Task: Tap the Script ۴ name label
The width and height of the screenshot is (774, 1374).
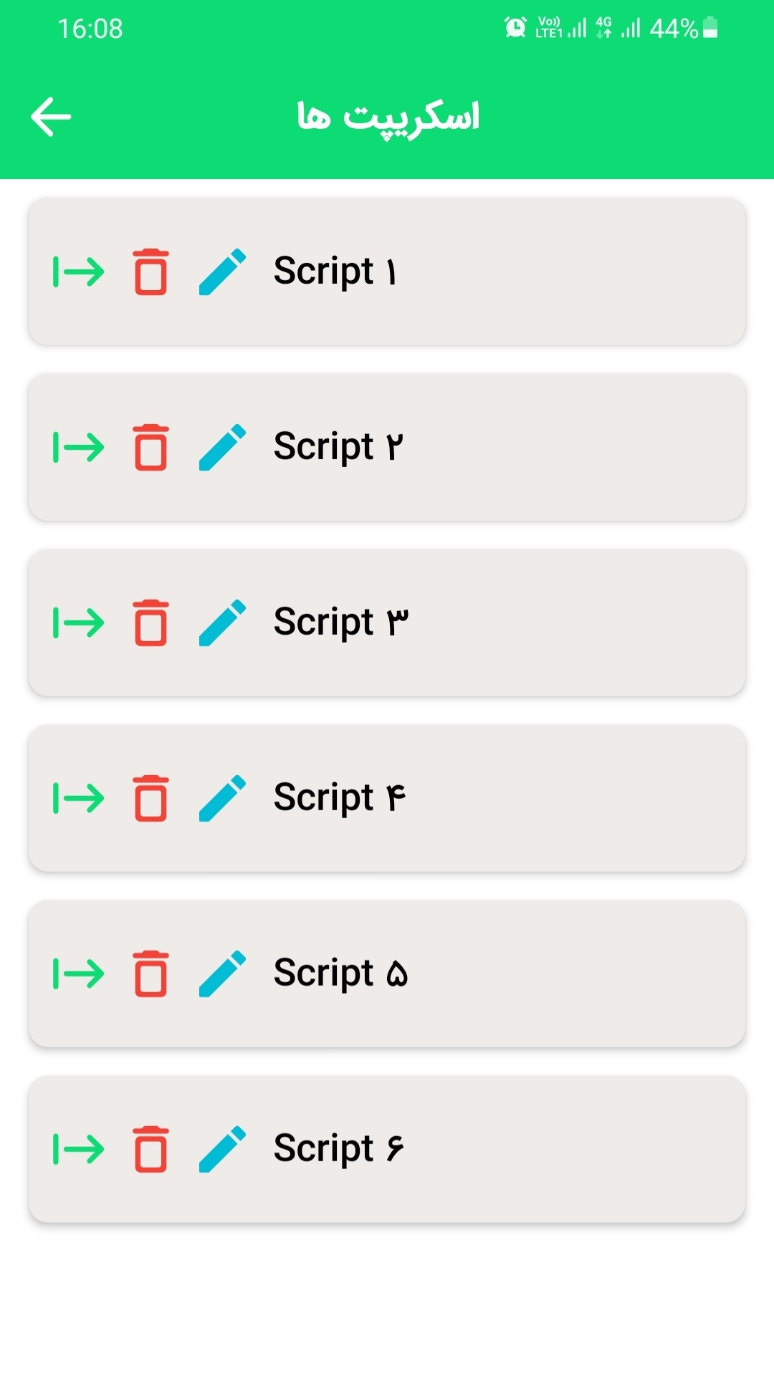Action: [x=340, y=798]
